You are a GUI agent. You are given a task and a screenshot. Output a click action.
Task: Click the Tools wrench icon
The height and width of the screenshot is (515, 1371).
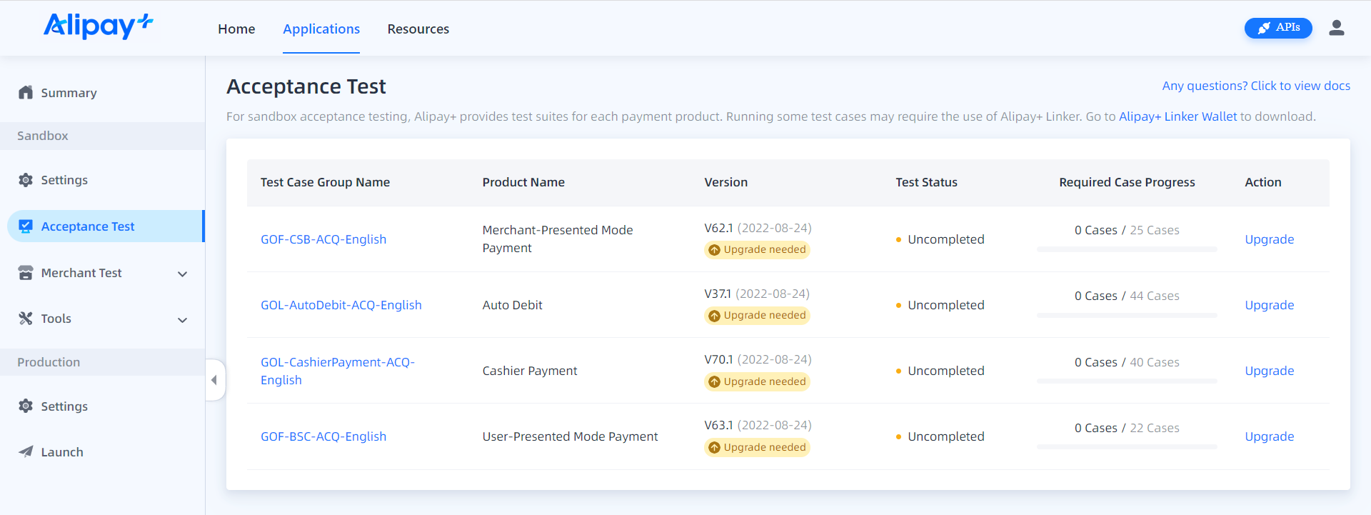tap(26, 319)
